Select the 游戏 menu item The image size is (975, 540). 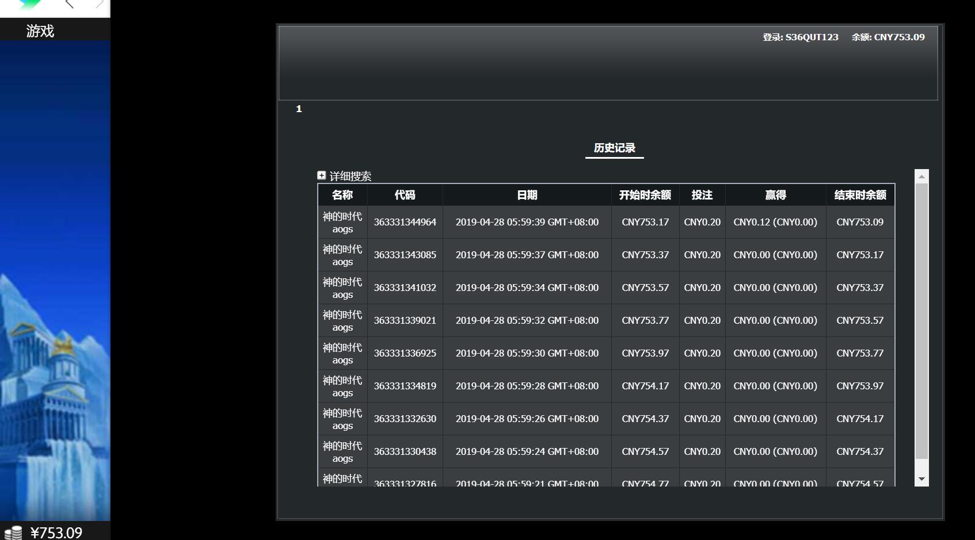pyautogui.click(x=40, y=31)
